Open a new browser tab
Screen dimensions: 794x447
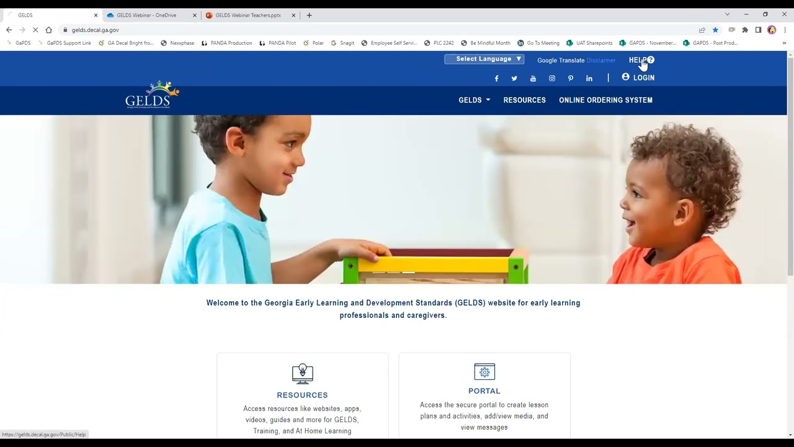tap(309, 15)
